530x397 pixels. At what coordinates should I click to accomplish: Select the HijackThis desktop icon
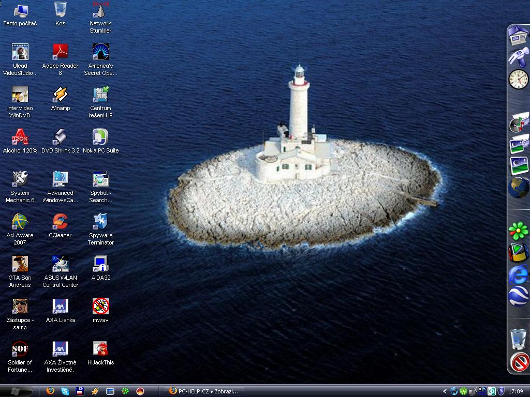(100, 349)
